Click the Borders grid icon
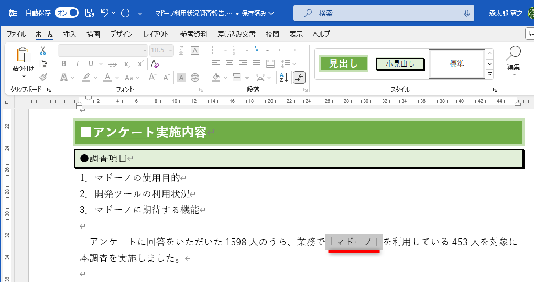The width and height of the screenshot is (534, 282). point(237,78)
